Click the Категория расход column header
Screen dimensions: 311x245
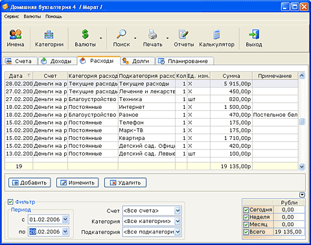click(x=93, y=76)
